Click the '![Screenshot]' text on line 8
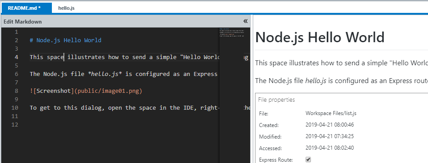This screenshot has width=428, height=163. [x=52, y=91]
